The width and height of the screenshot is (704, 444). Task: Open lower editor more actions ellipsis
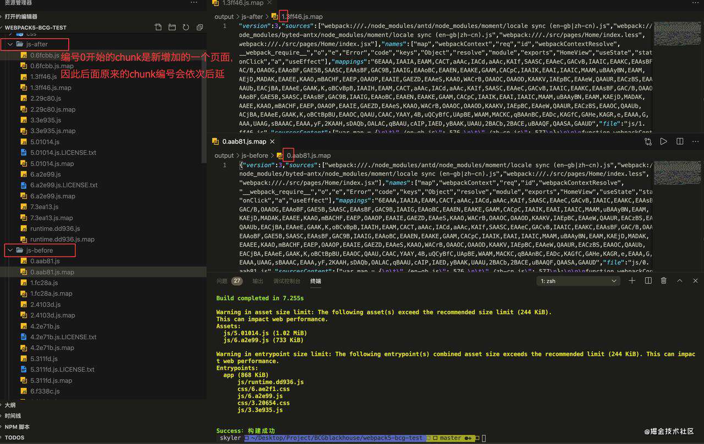pyautogui.click(x=695, y=141)
